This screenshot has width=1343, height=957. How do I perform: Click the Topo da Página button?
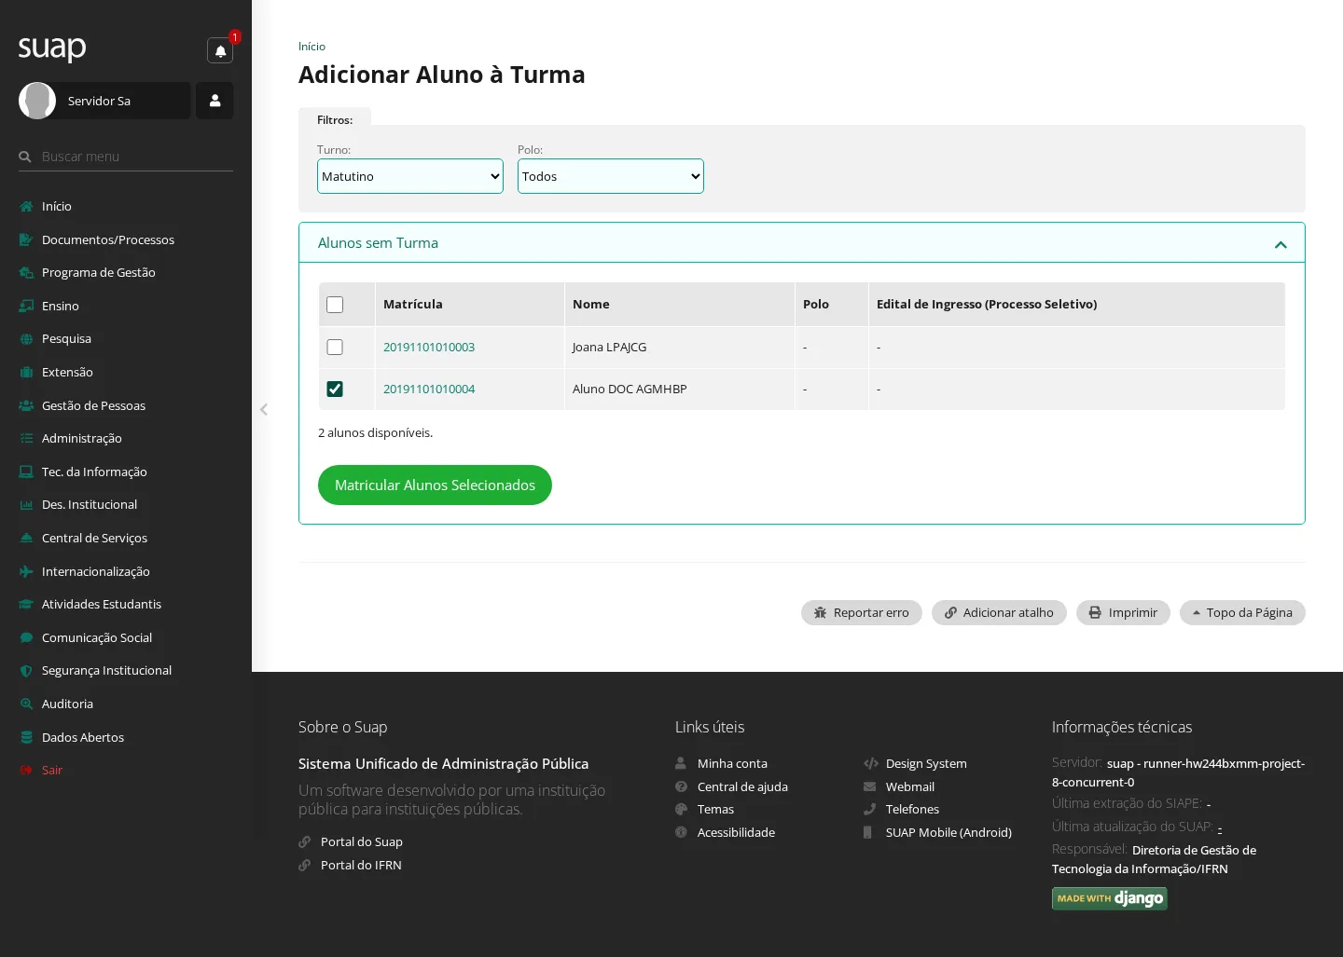(1242, 612)
